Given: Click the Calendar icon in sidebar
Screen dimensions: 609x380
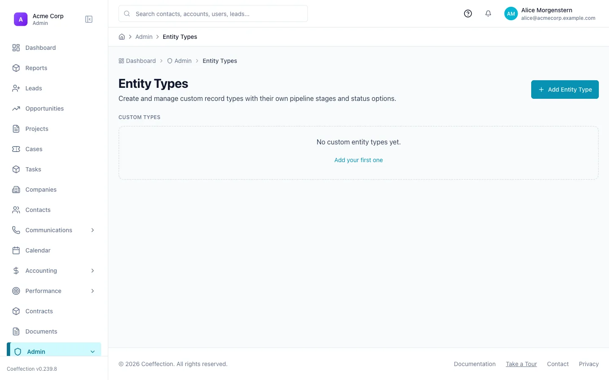Looking at the screenshot, I should tap(16, 250).
